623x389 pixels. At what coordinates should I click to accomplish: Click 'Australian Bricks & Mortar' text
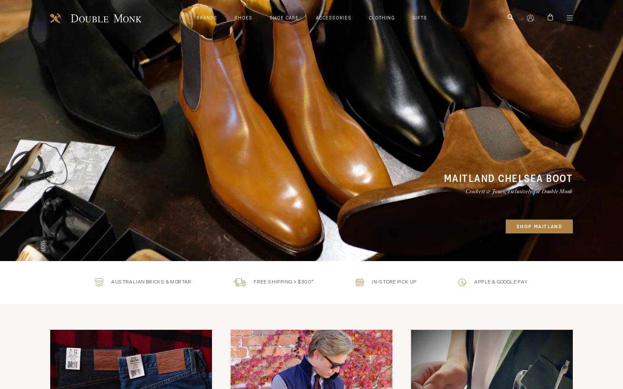tap(151, 282)
